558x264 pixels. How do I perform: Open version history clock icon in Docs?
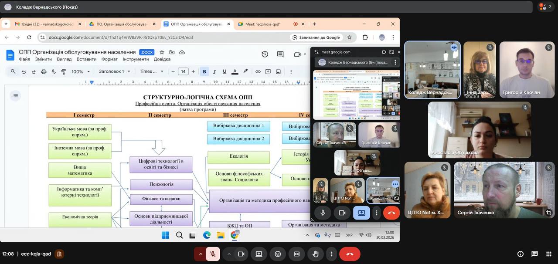pyautogui.click(x=265, y=54)
